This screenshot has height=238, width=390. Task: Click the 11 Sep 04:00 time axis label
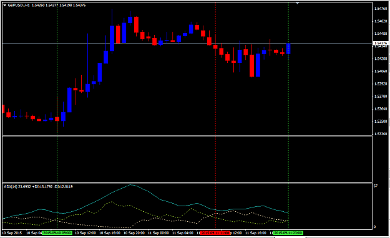point(183,233)
